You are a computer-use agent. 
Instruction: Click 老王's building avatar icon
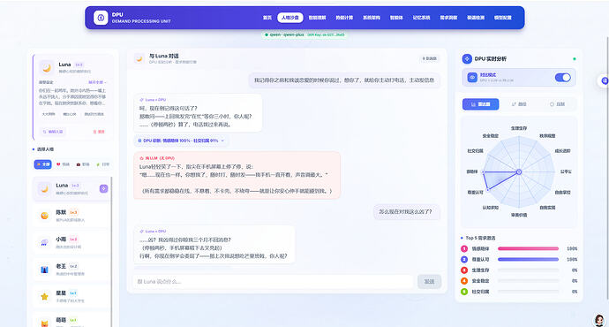pos(45,269)
